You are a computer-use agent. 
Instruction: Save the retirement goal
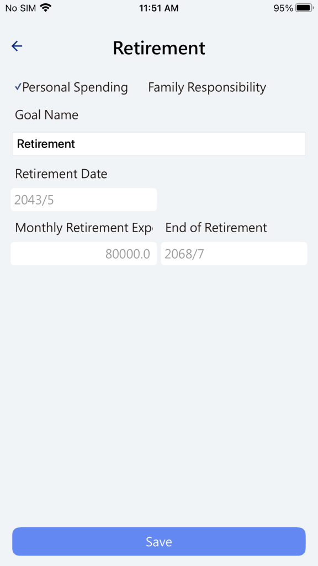click(159, 542)
